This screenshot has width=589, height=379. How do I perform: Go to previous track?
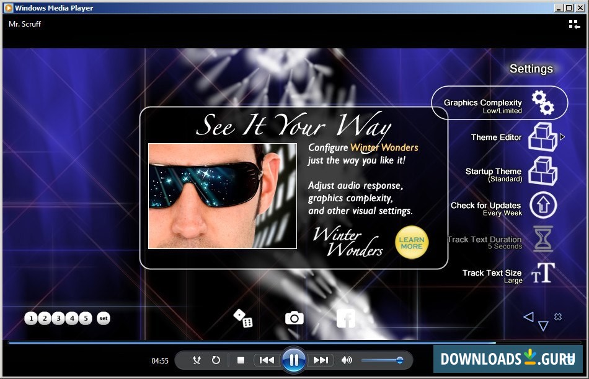(x=267, y=360)
